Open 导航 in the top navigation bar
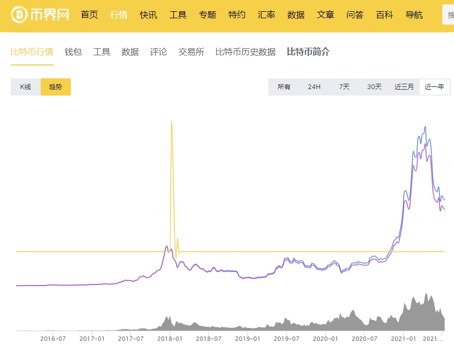The image size is (454, 351). pos(414,14)
